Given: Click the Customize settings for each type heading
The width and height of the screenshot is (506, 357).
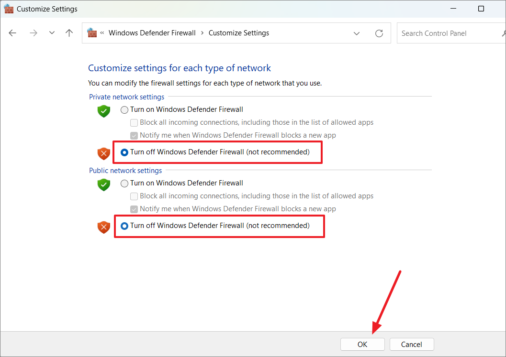Looking at the screenshot, I should pos(180,68).
